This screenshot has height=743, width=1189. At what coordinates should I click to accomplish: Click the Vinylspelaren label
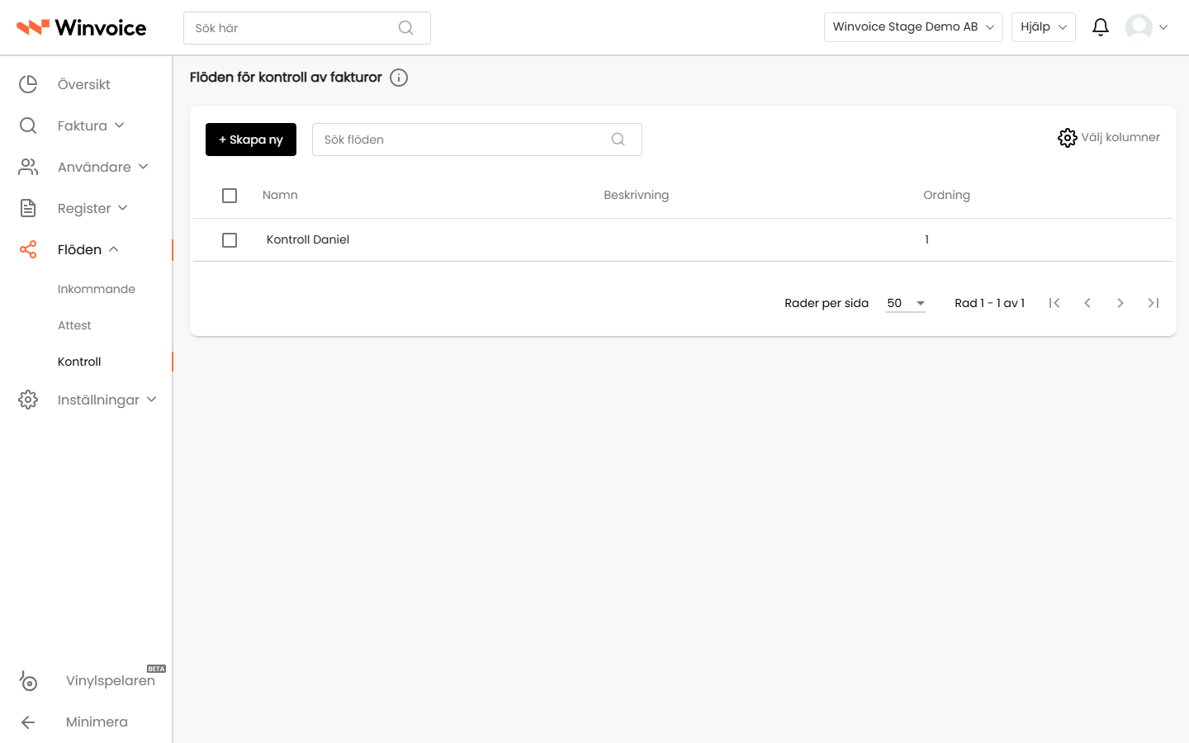[x=111, y=680]
